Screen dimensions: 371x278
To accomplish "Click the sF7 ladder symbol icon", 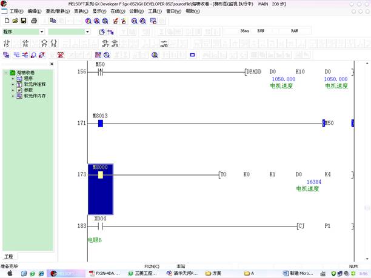I will coord(105,43).
